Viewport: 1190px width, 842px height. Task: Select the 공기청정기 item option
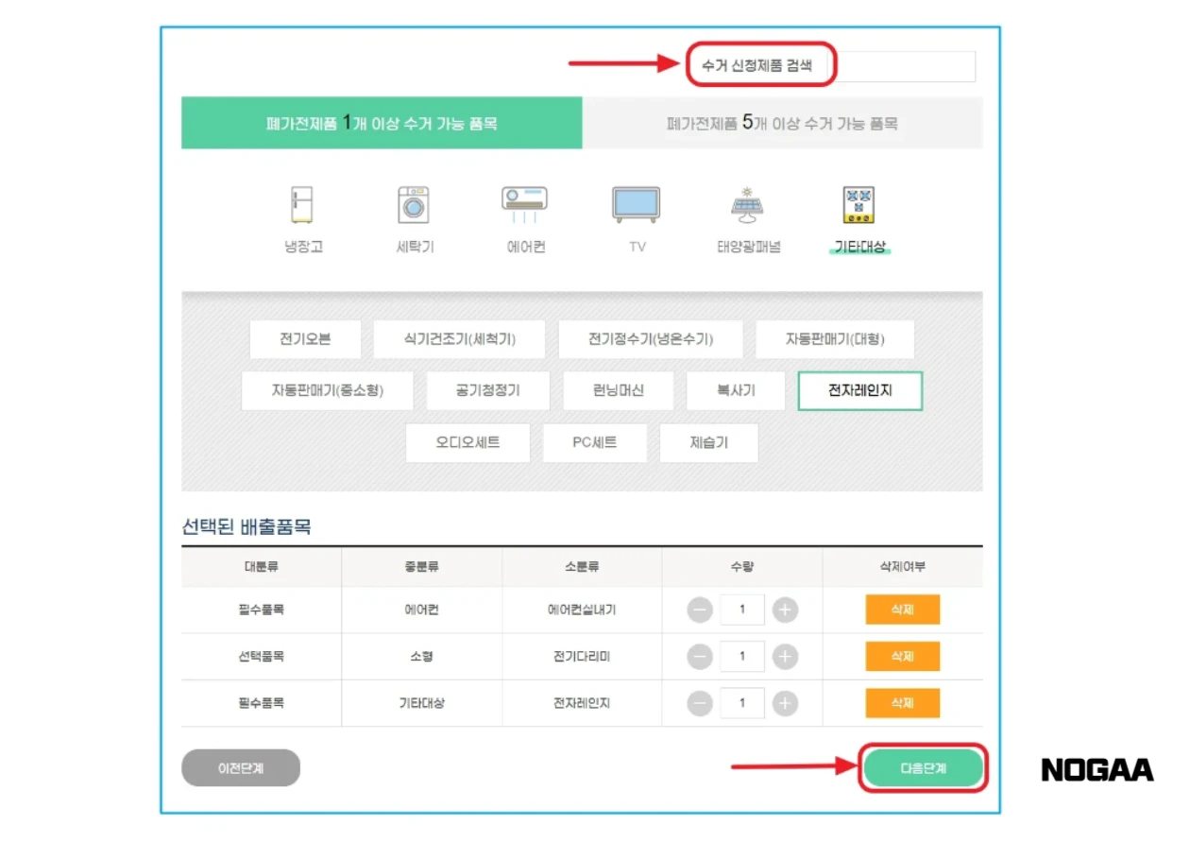click(488, 390)
